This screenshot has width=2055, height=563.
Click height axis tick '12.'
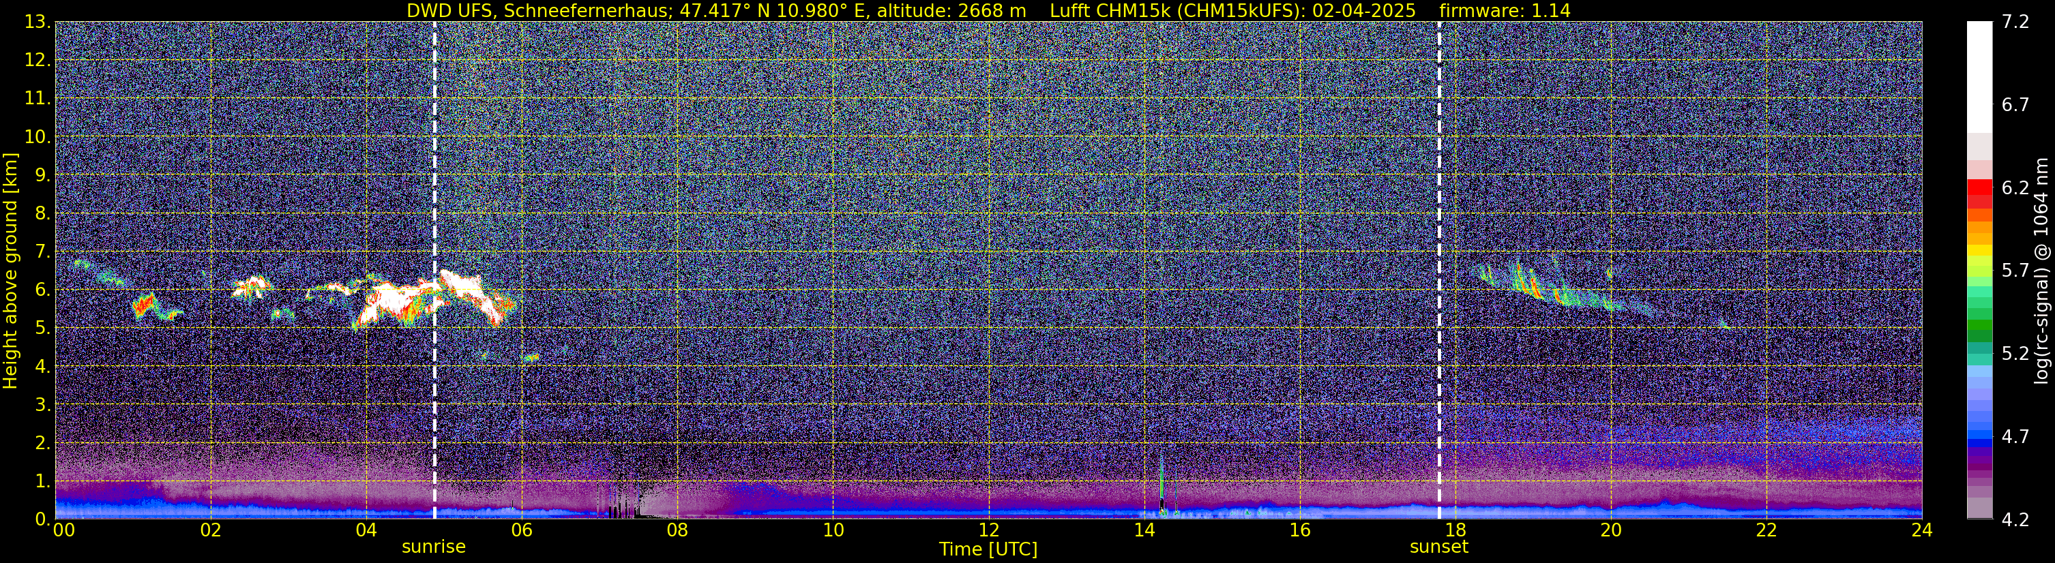pyautogui.click(x=38, y=61)
